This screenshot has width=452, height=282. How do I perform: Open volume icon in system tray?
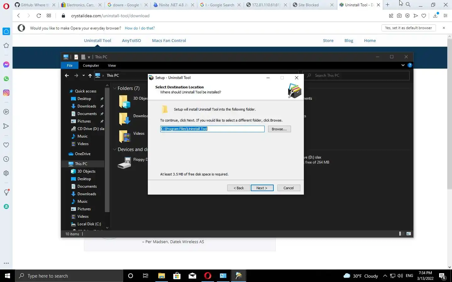(x=400, y=276)
